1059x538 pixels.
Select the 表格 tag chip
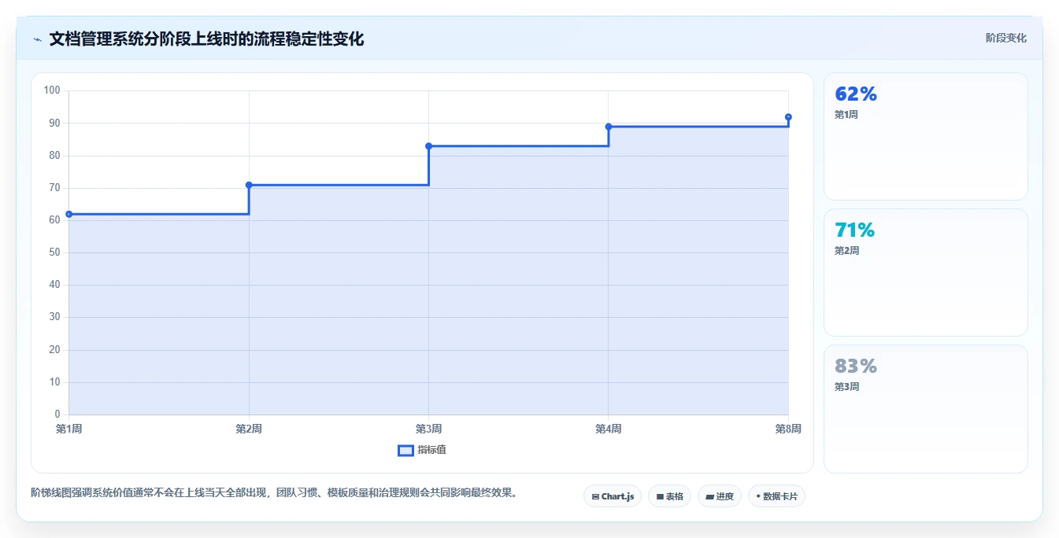[669, 496]
